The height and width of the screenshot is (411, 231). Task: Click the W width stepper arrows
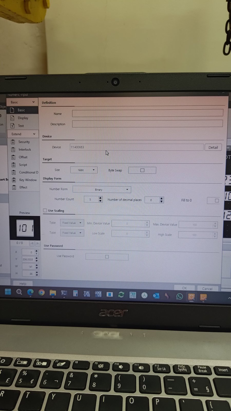click(37, 266)
